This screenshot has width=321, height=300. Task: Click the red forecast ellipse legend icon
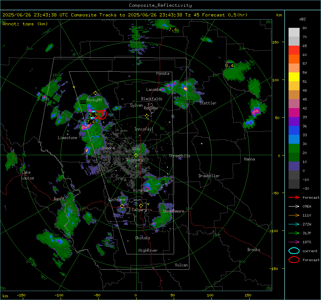coord(294,260)
